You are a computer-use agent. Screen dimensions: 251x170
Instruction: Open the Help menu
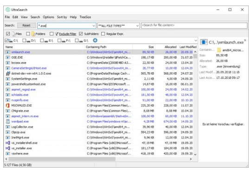73,17
